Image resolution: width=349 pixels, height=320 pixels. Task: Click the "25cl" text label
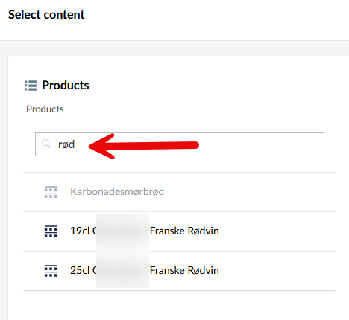pos(80,270)
